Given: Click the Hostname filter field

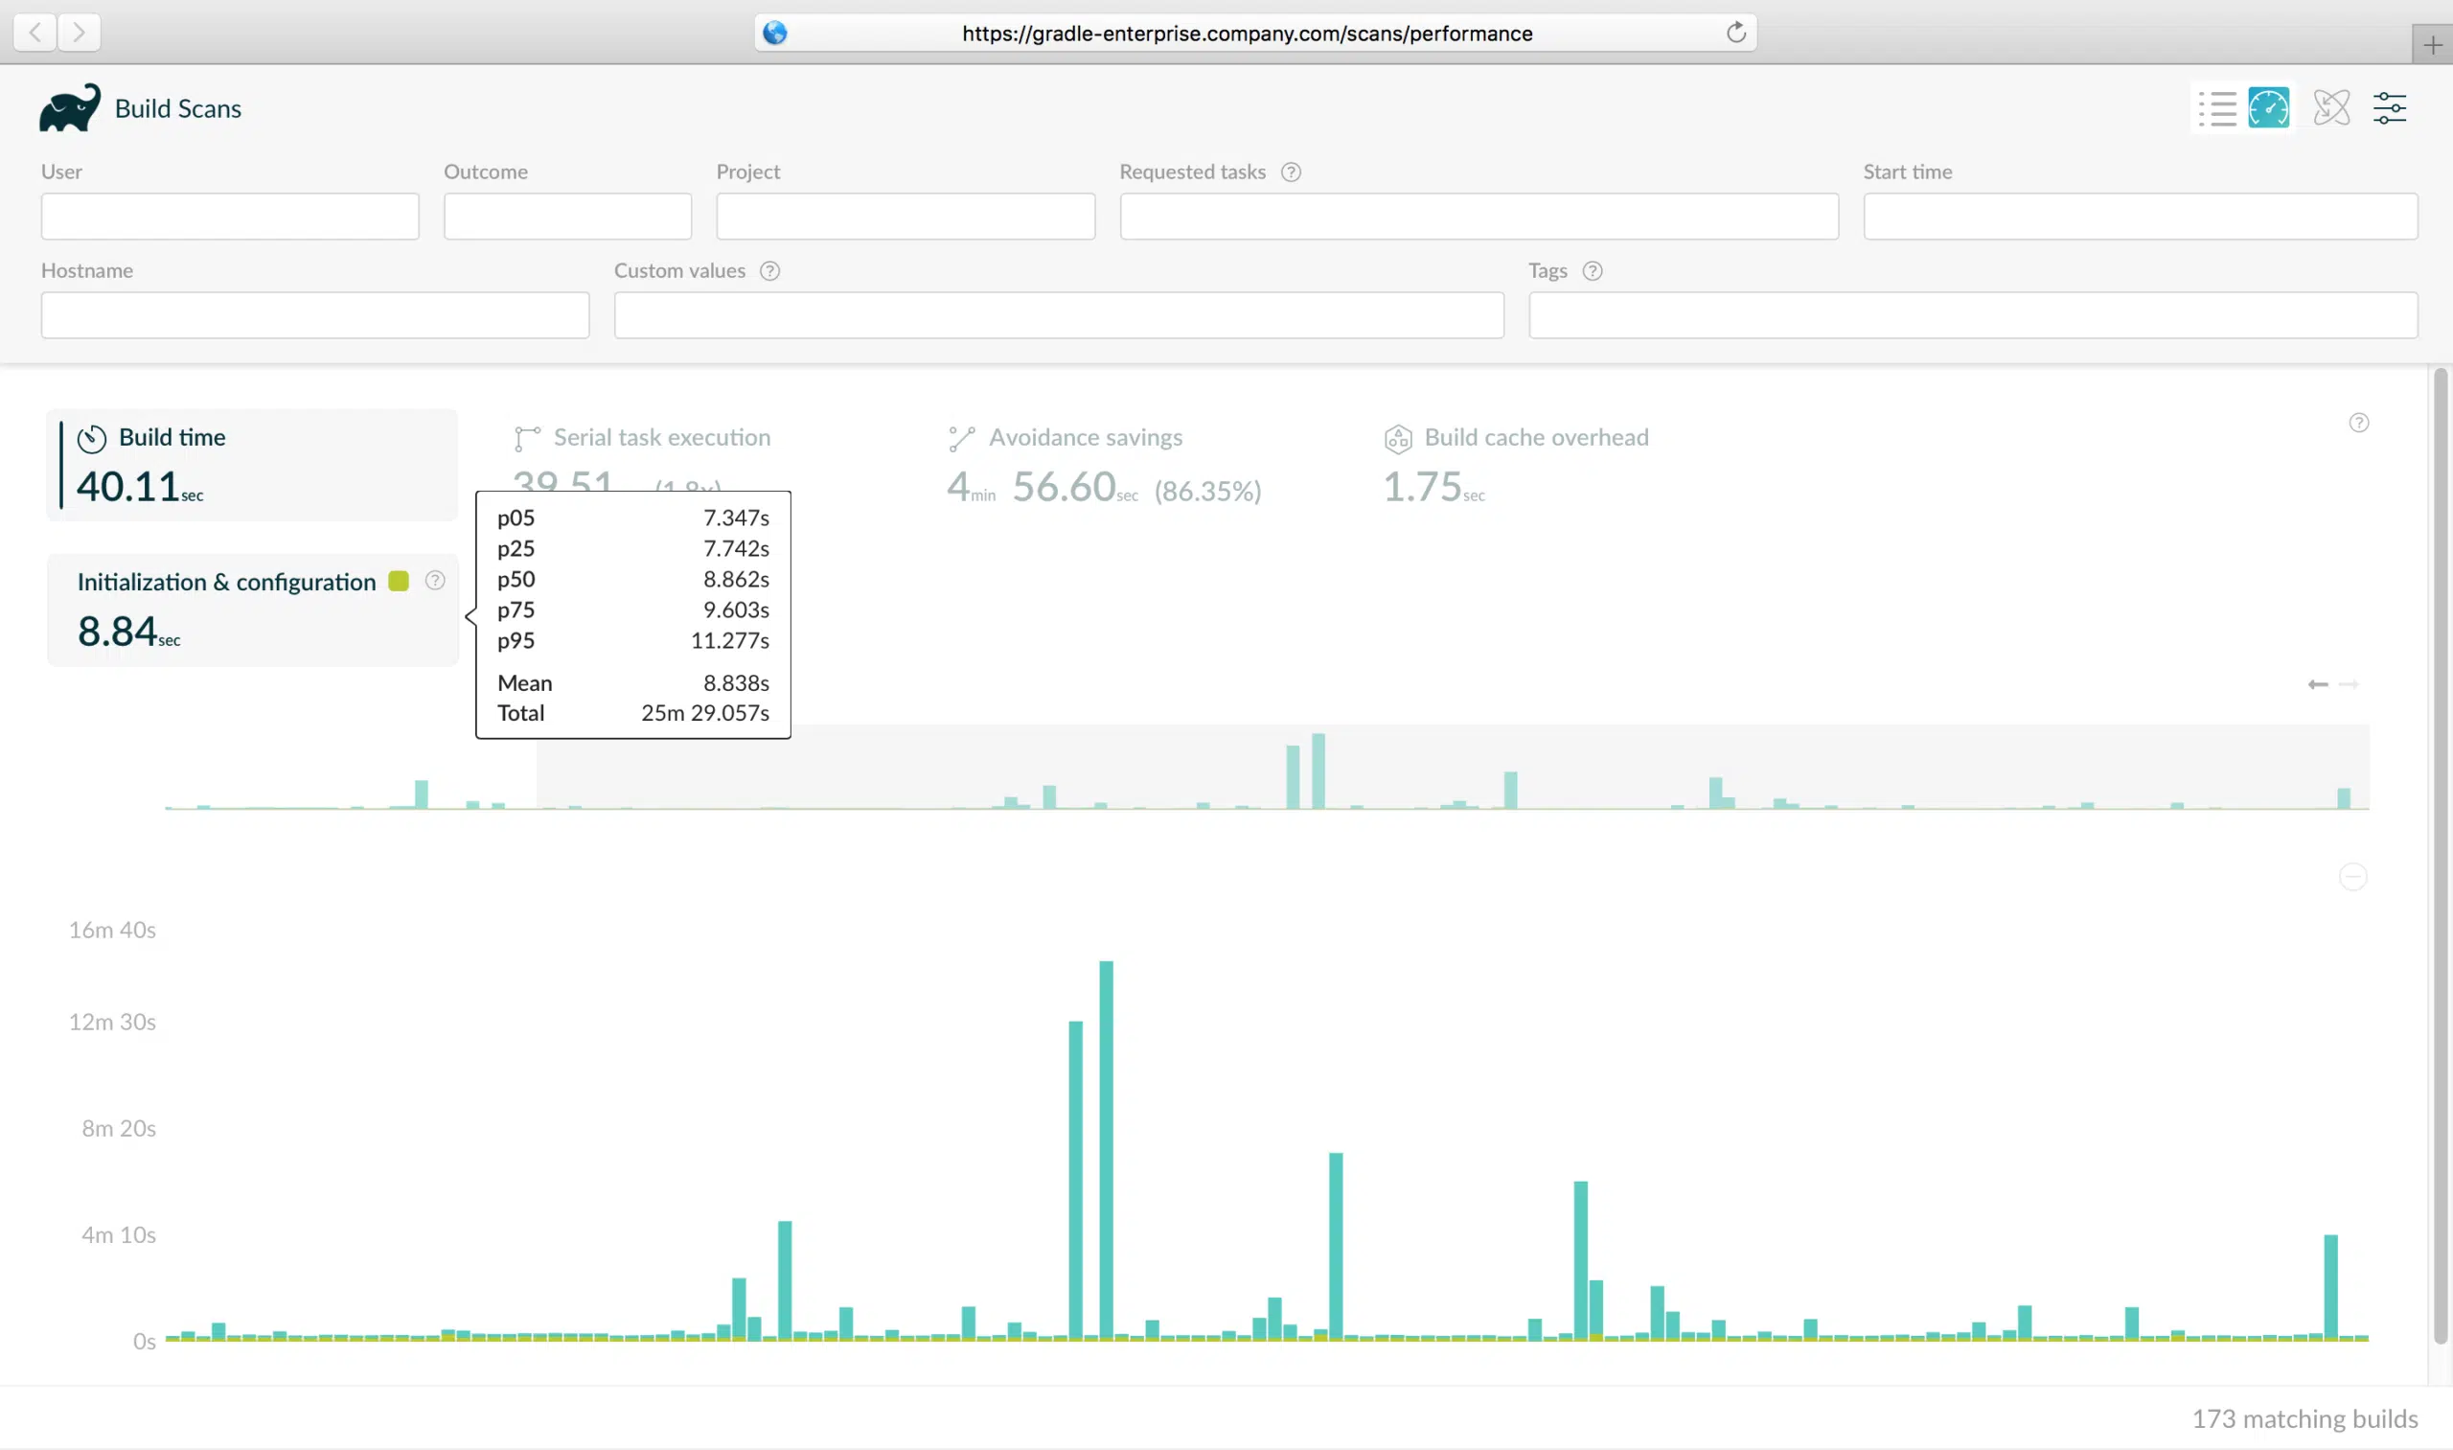Looking at the screenshot, I should (x=314, y=314).
